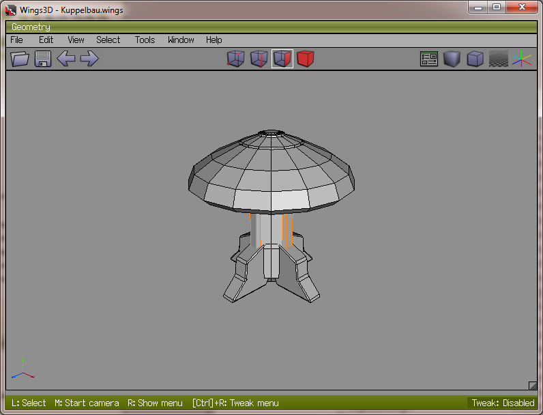Open the preferences panel icon
Image resolution: width=543 pixels, height=415 pixels.
[x=429, y=59]
